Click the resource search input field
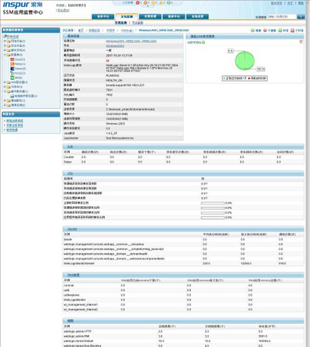The width and height of the screenshot is (310, 347). (x=282, y=17)
